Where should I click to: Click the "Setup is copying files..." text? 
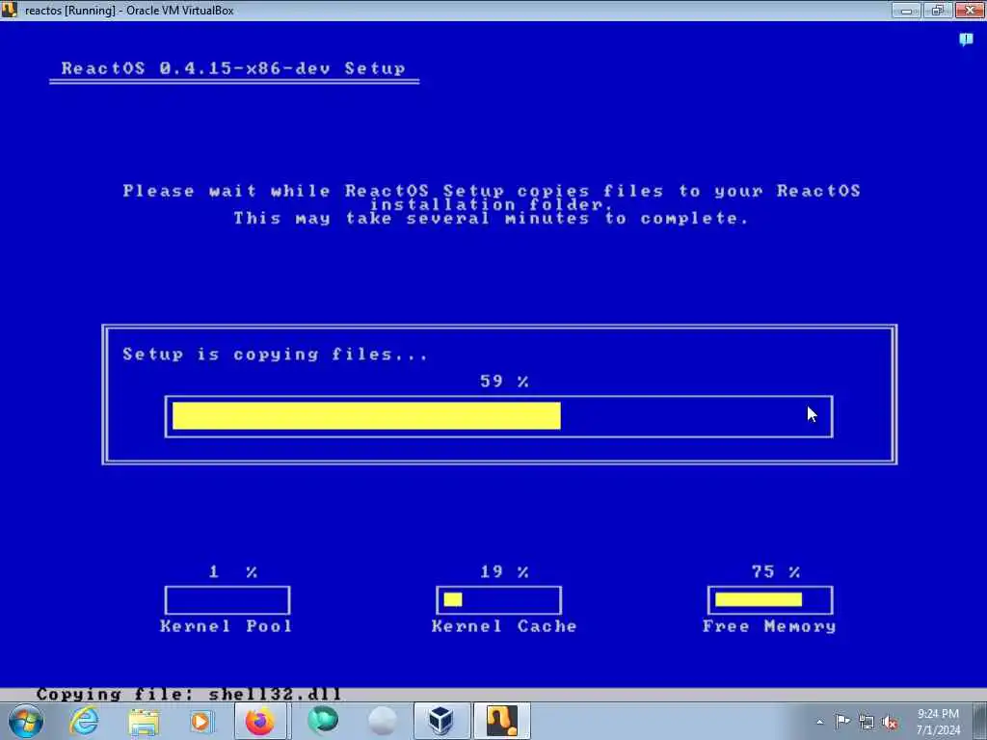(x=275, y=355)
